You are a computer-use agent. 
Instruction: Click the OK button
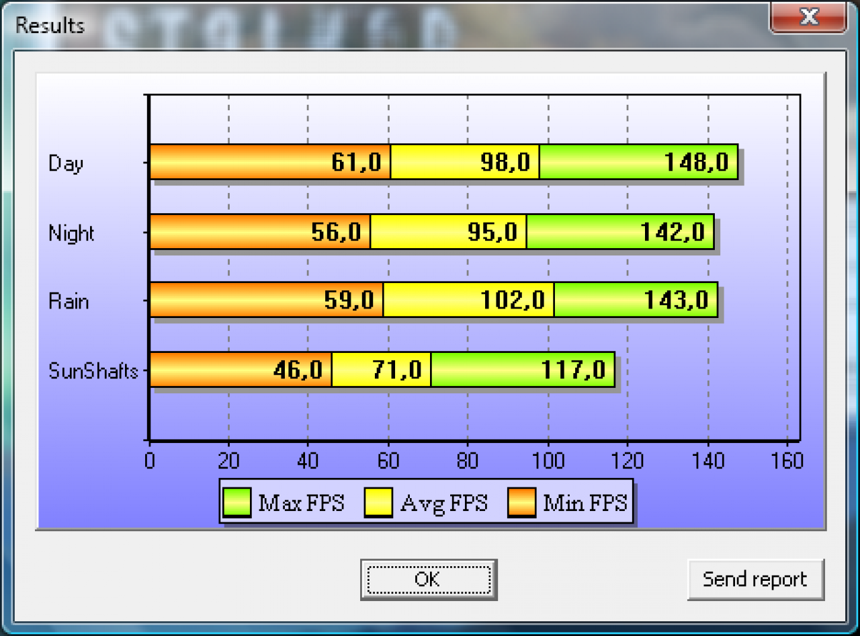(428, 579)
